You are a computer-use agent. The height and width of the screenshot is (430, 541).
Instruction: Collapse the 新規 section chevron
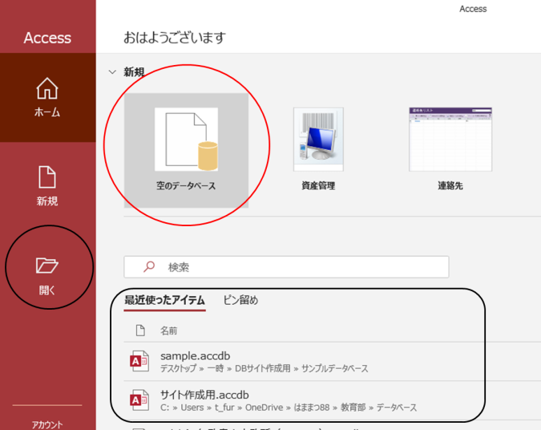[112, 72]
